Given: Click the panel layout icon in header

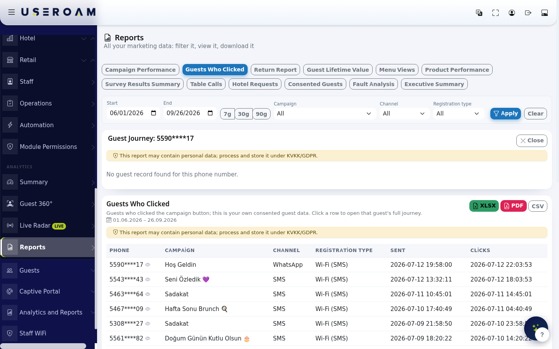Looking at the screenshot, I should click(544, 13).
